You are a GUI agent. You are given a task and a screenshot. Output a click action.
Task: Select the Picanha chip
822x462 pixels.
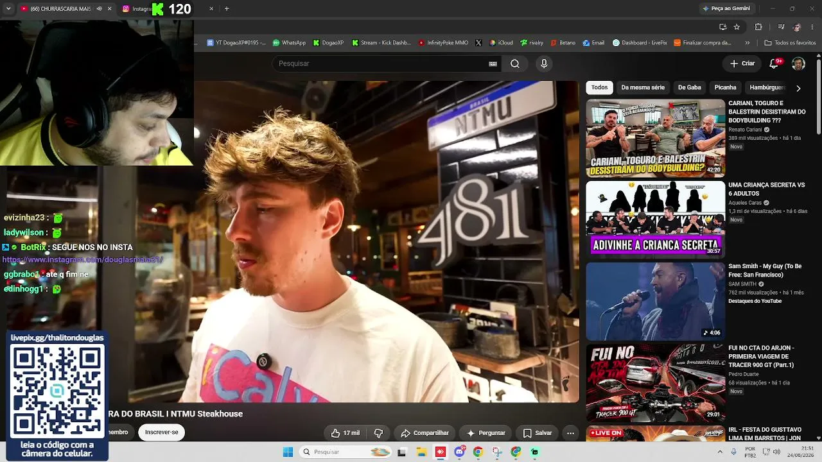click(725, 87)
